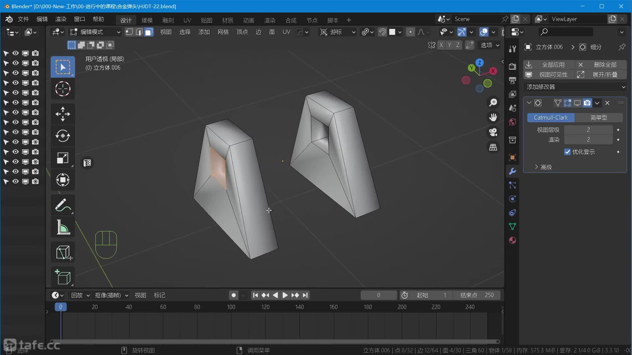Select the Measure ruler tool
Image resolution: width=632 pixels, height=355 pixels.
(63, 227)
